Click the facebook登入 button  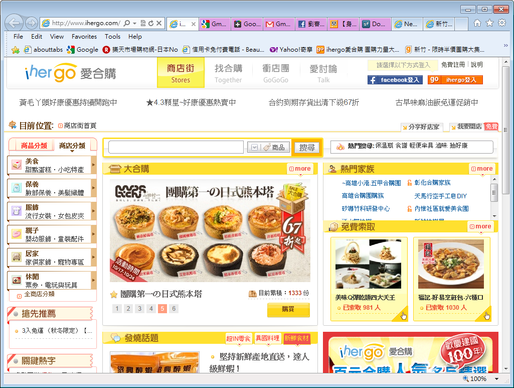(395, 80)
